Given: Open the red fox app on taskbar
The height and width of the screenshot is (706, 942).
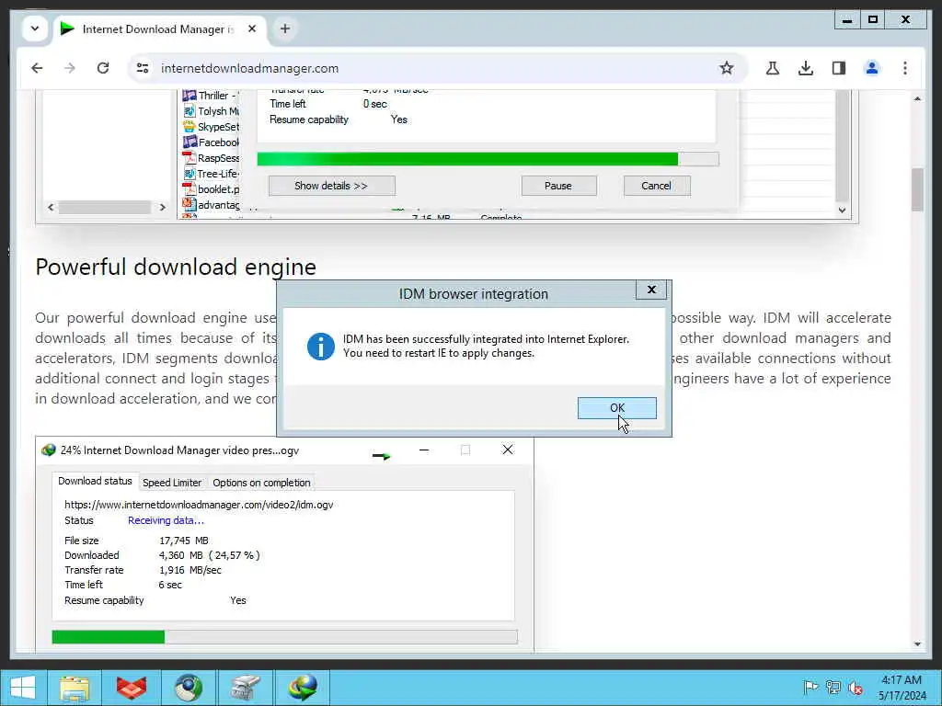Looking at the screenshot, I should 132,688.
